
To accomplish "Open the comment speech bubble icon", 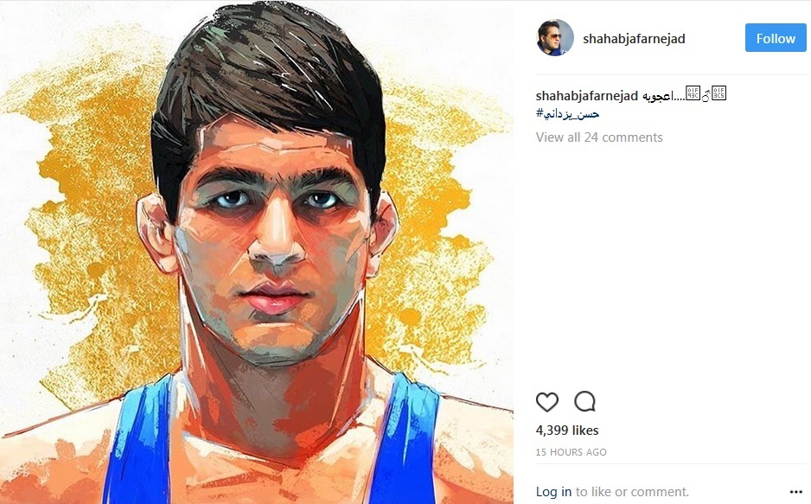I will click(585, 401).
